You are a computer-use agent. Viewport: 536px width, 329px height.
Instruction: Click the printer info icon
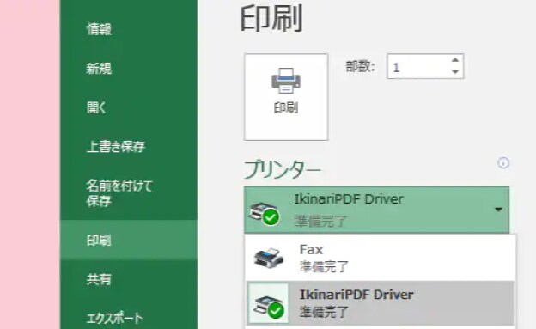(503, 163)
